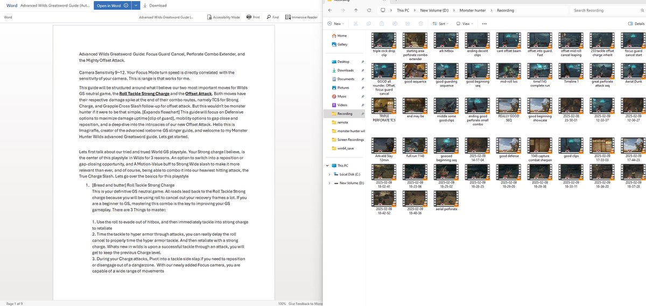646x306 pixels.
Task: Open the New item dropdown
Action: click(335, 24)
